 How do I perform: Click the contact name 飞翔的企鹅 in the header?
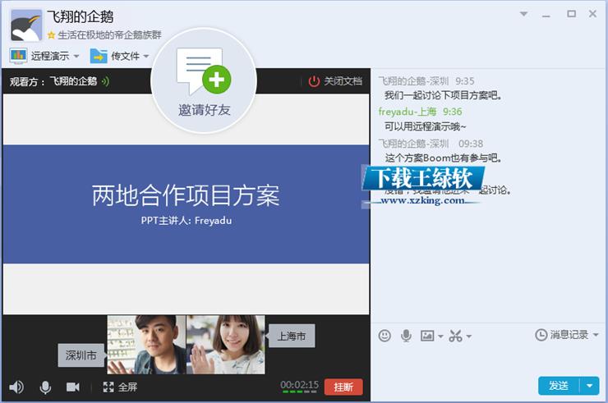pos(81,16)
